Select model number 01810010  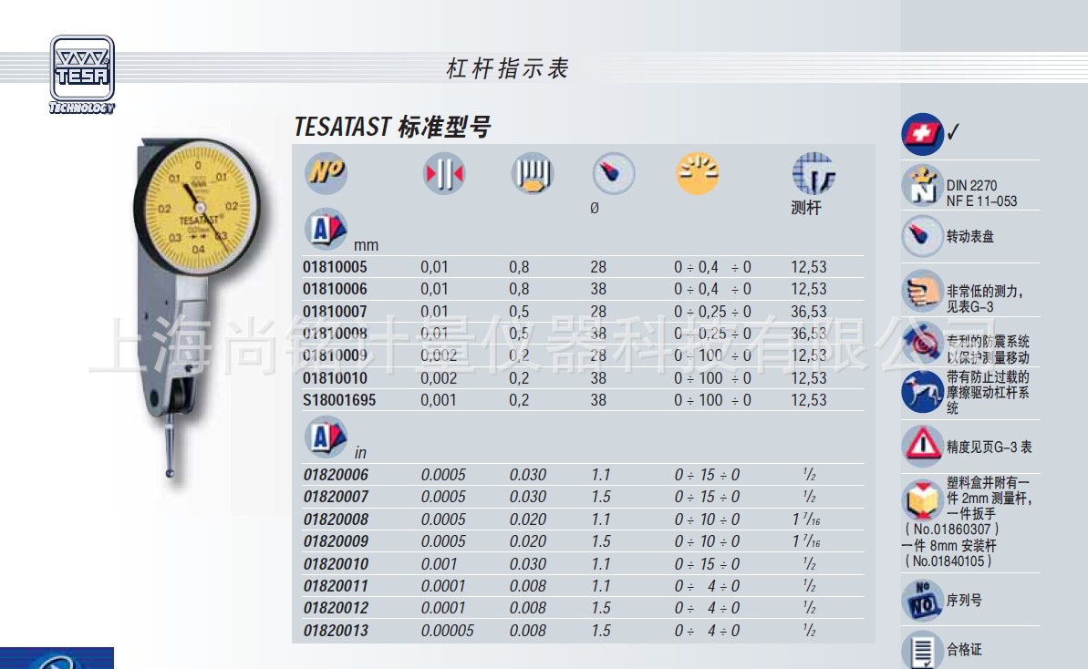pos(335,378)
